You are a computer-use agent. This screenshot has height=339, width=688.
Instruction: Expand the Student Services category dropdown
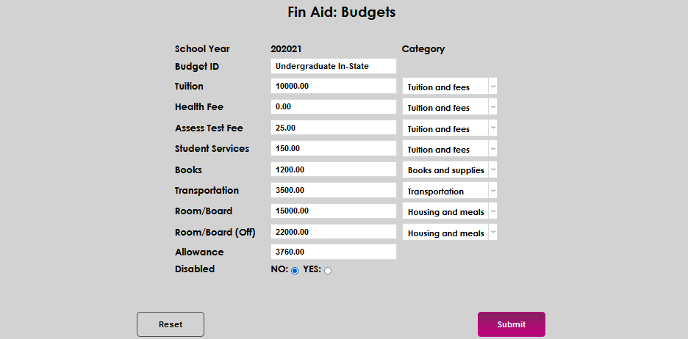pyautogui.click(x=450, y=150)
